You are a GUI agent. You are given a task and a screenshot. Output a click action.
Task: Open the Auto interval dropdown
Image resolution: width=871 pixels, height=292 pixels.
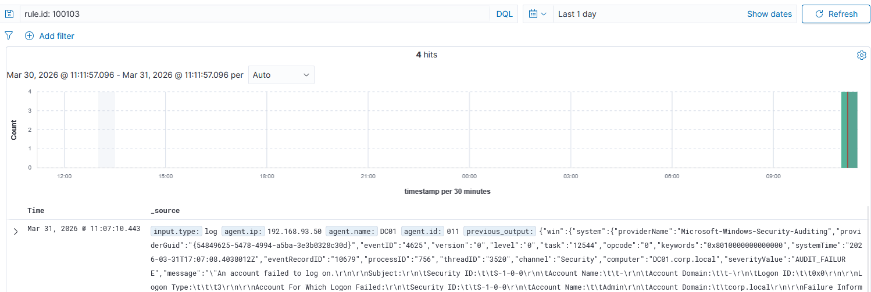[x=281, y=75]
